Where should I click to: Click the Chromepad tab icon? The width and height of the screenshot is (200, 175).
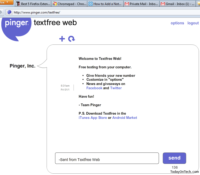(55, 4)
